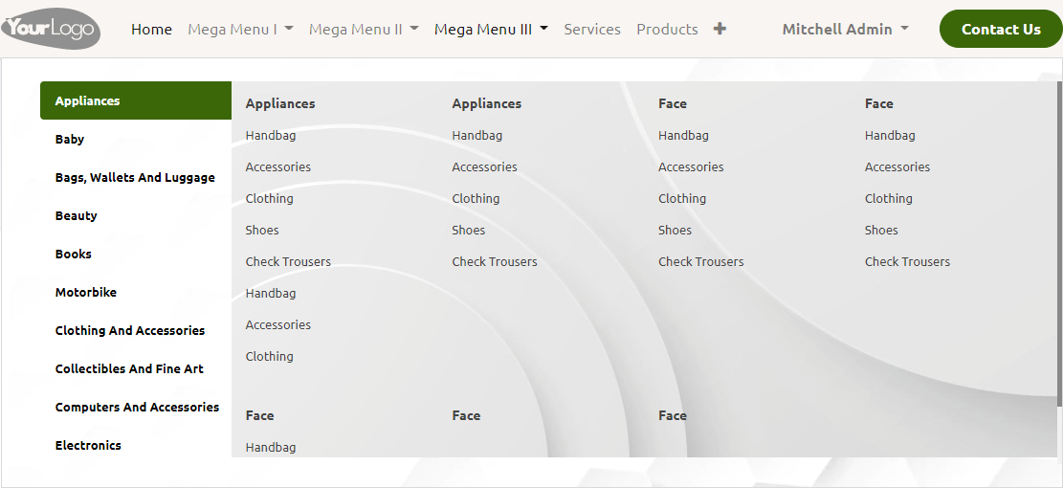Viewport: 1063px width, 488px height.
Task: Expand the Mega Menu I dropdown
Action: tap(240, 30)
